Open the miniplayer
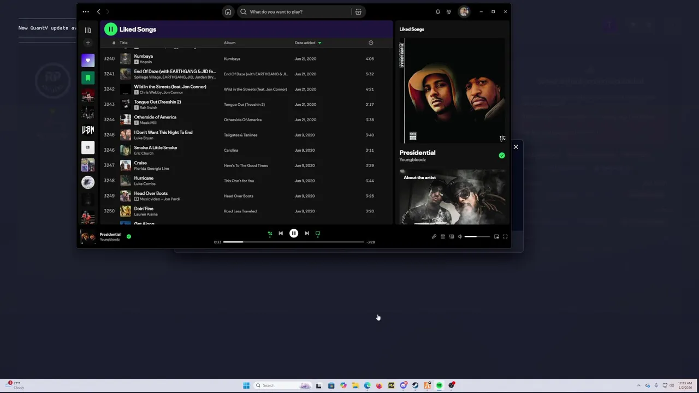The width and height of the screenshot is (699, 393). click(x=496, y=236)
